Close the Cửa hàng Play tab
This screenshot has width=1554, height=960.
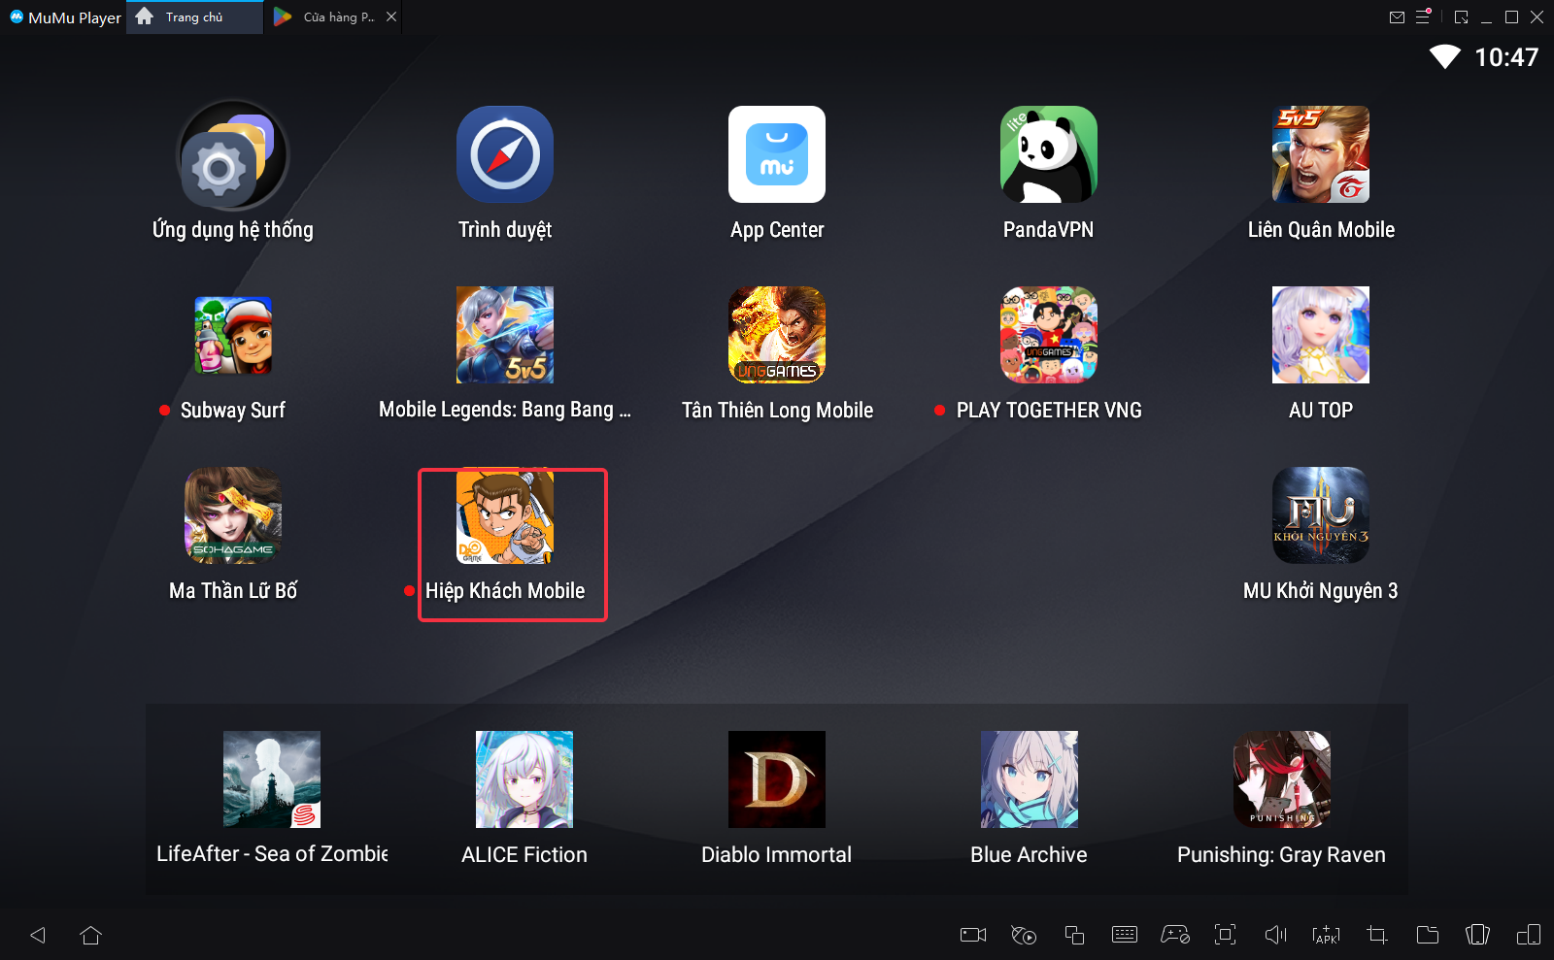pyautogui.click(x=391, y=17)
